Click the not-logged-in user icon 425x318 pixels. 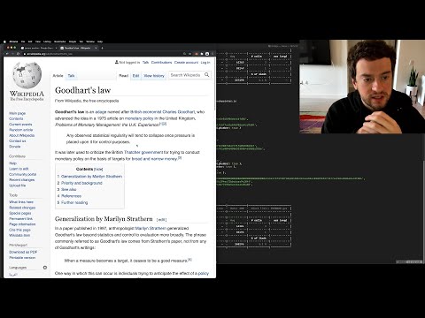pos(117,62)
